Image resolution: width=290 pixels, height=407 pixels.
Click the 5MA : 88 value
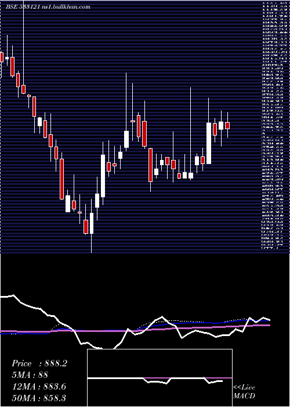click(30, 375)
